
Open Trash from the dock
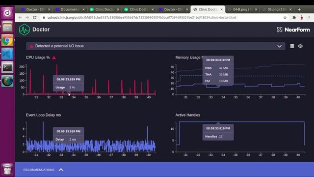click(7, 170)
